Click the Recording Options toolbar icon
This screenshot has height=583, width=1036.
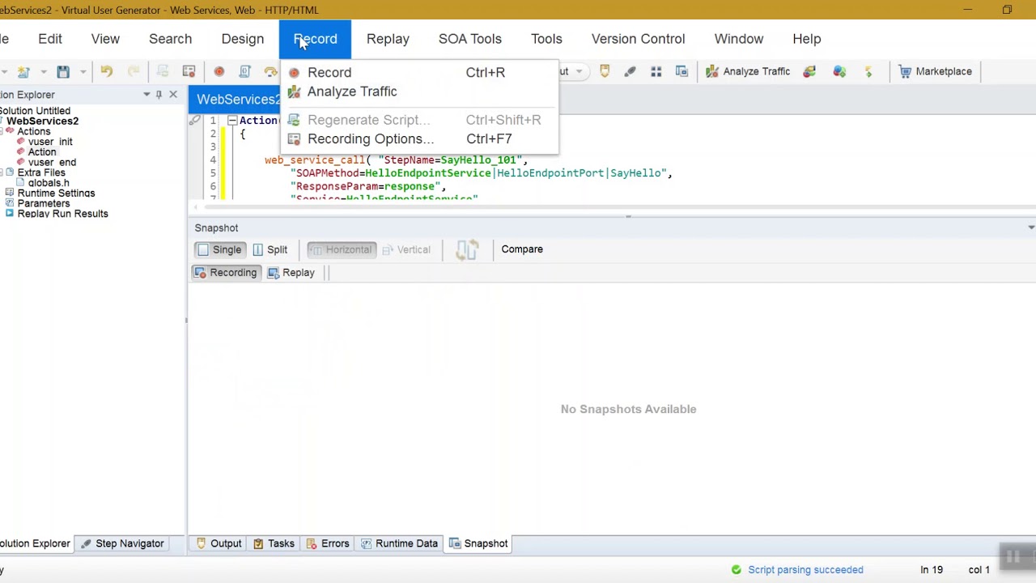coord(189,71)
